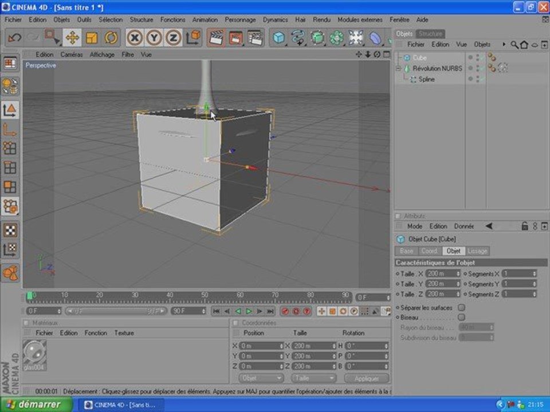Click the Undo arrow icon

pos(14,38)
